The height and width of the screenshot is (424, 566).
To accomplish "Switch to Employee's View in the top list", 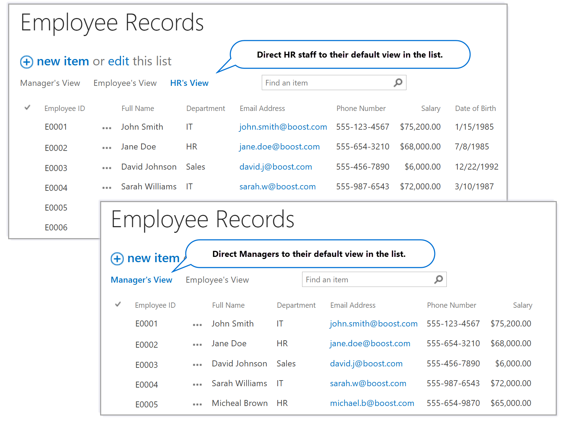I will click(x=125, y=83).
